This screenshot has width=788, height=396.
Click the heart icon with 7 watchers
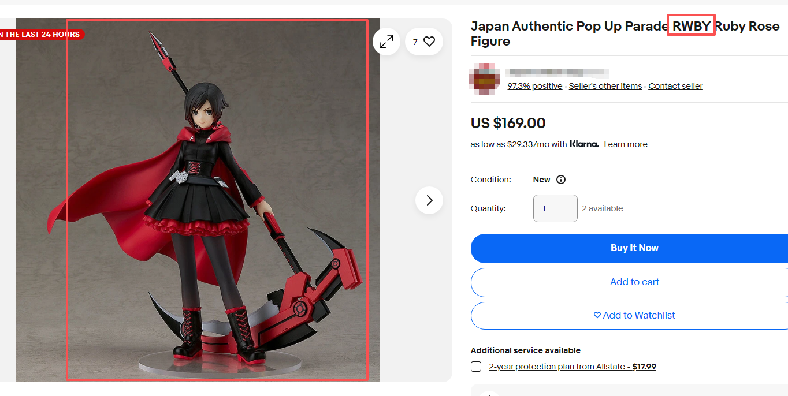point(424,42)
